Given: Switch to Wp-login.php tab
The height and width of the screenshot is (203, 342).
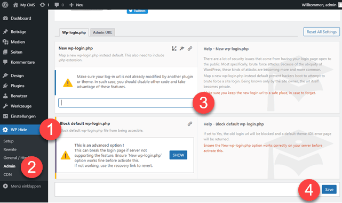Looking at the screenshot, I should (x=74, y=32).
